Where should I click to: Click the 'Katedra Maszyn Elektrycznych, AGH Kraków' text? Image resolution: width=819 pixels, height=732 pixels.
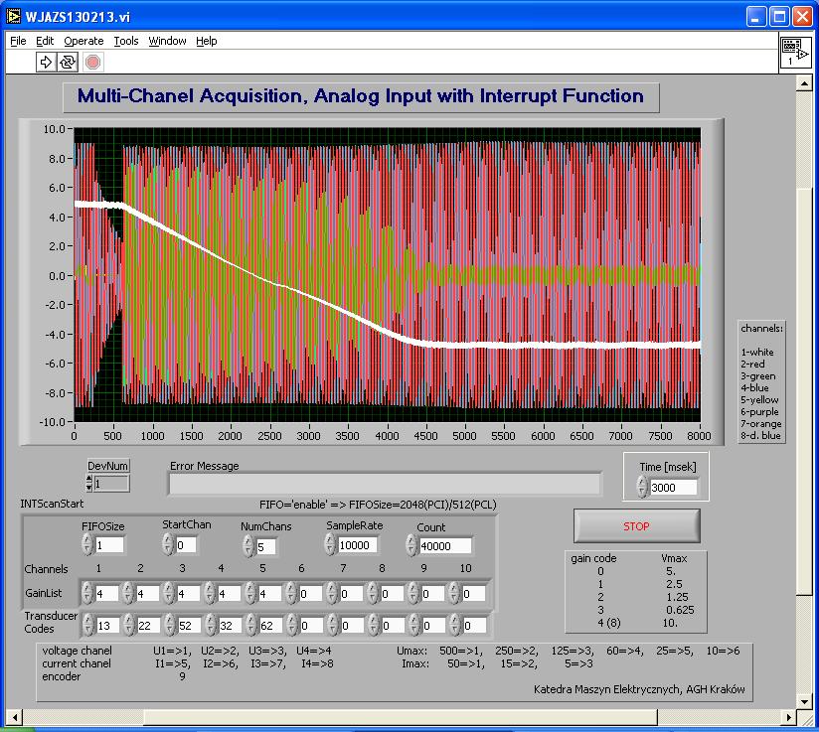[639, 689]
